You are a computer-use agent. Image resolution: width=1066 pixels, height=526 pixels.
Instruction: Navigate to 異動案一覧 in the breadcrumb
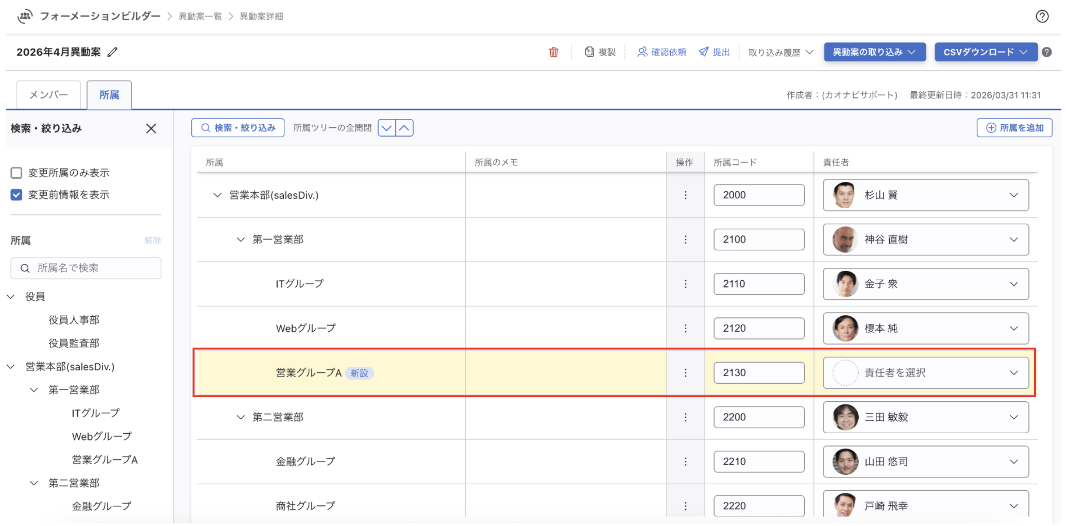(200, 17)
